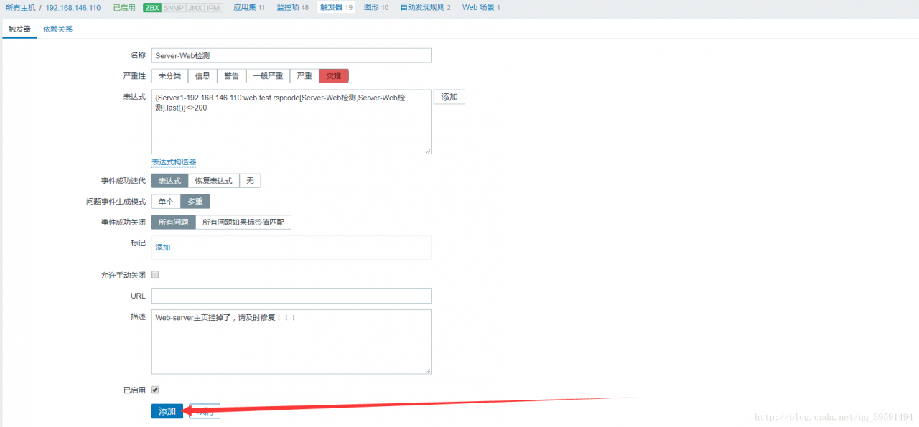Enable the 允许手动关闭 checkbox
Screen dimensions: 919x427
(x=155, y=274)
